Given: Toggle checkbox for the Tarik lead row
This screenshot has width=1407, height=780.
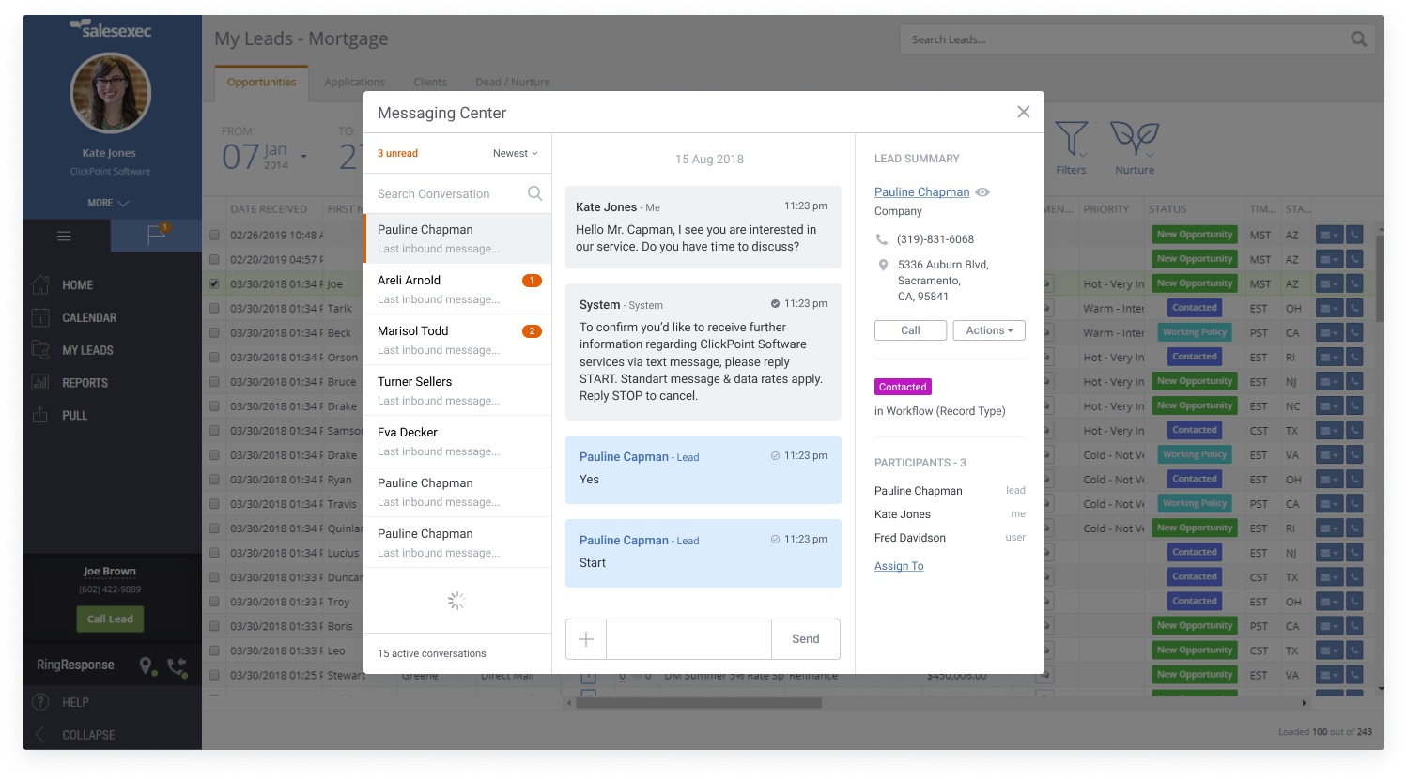Looking at the screenshot, I should [x=214, y=308].
